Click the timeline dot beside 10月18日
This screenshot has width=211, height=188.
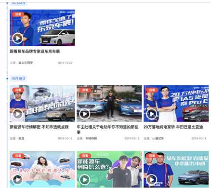7,79
